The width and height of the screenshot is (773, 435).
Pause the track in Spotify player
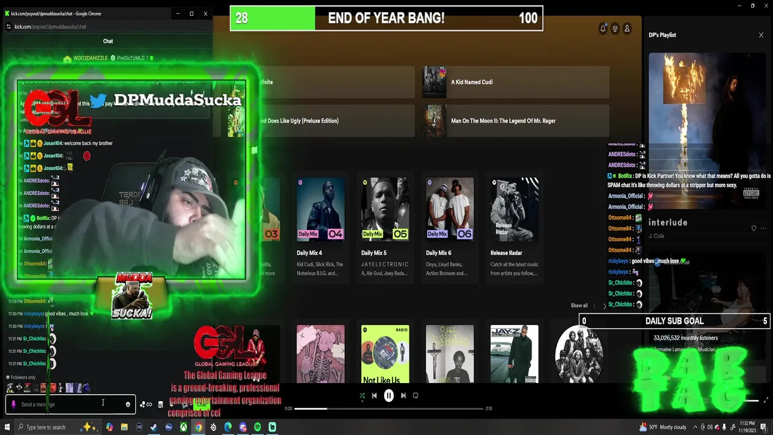click(x=389, y=396)
